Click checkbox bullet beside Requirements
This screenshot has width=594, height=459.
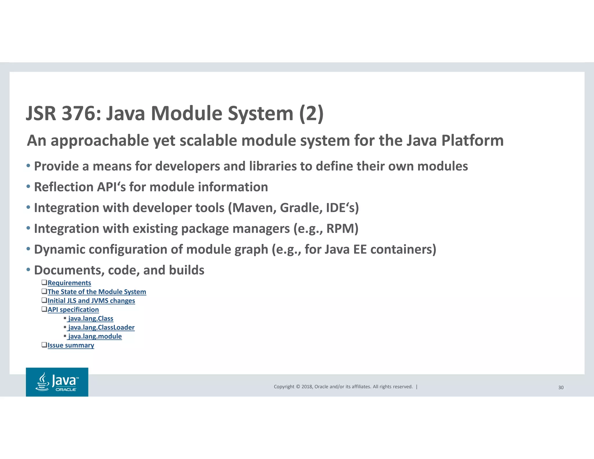[44, 282]
